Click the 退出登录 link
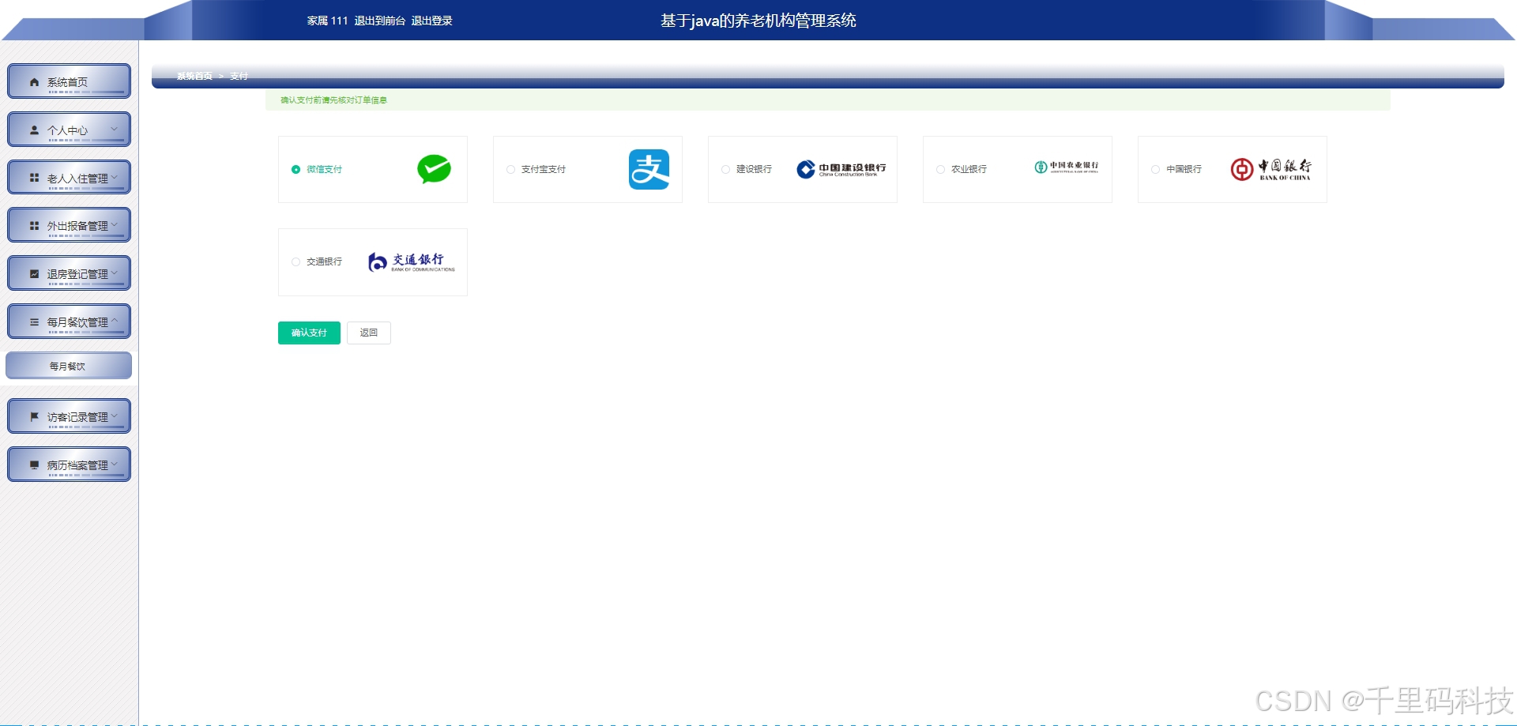1517x726 pixels. (x=431, y=21)
